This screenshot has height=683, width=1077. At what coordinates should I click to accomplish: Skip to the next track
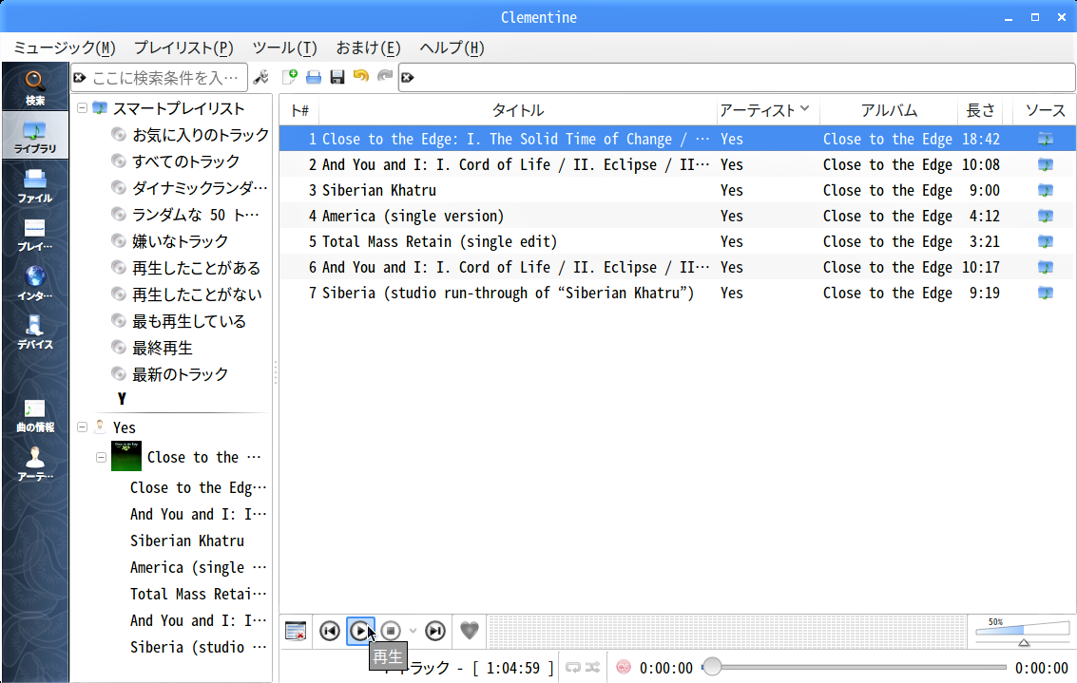coord(434,631)
